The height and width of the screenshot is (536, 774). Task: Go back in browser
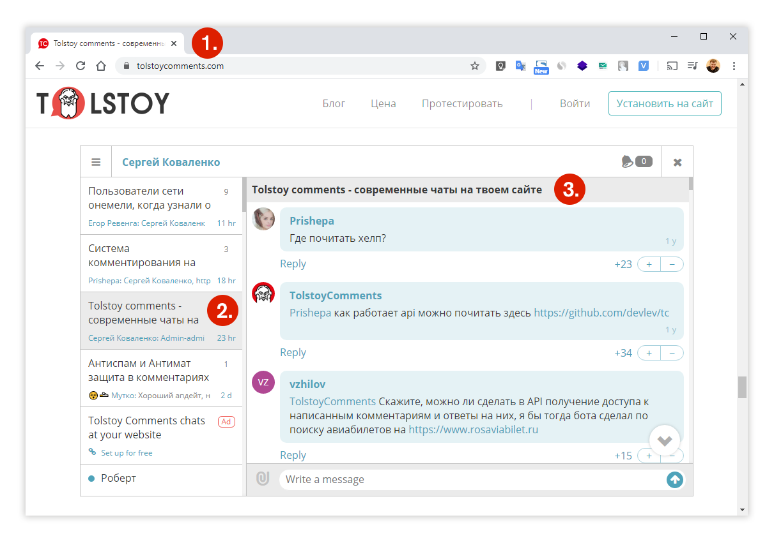[x=40, y=66]
